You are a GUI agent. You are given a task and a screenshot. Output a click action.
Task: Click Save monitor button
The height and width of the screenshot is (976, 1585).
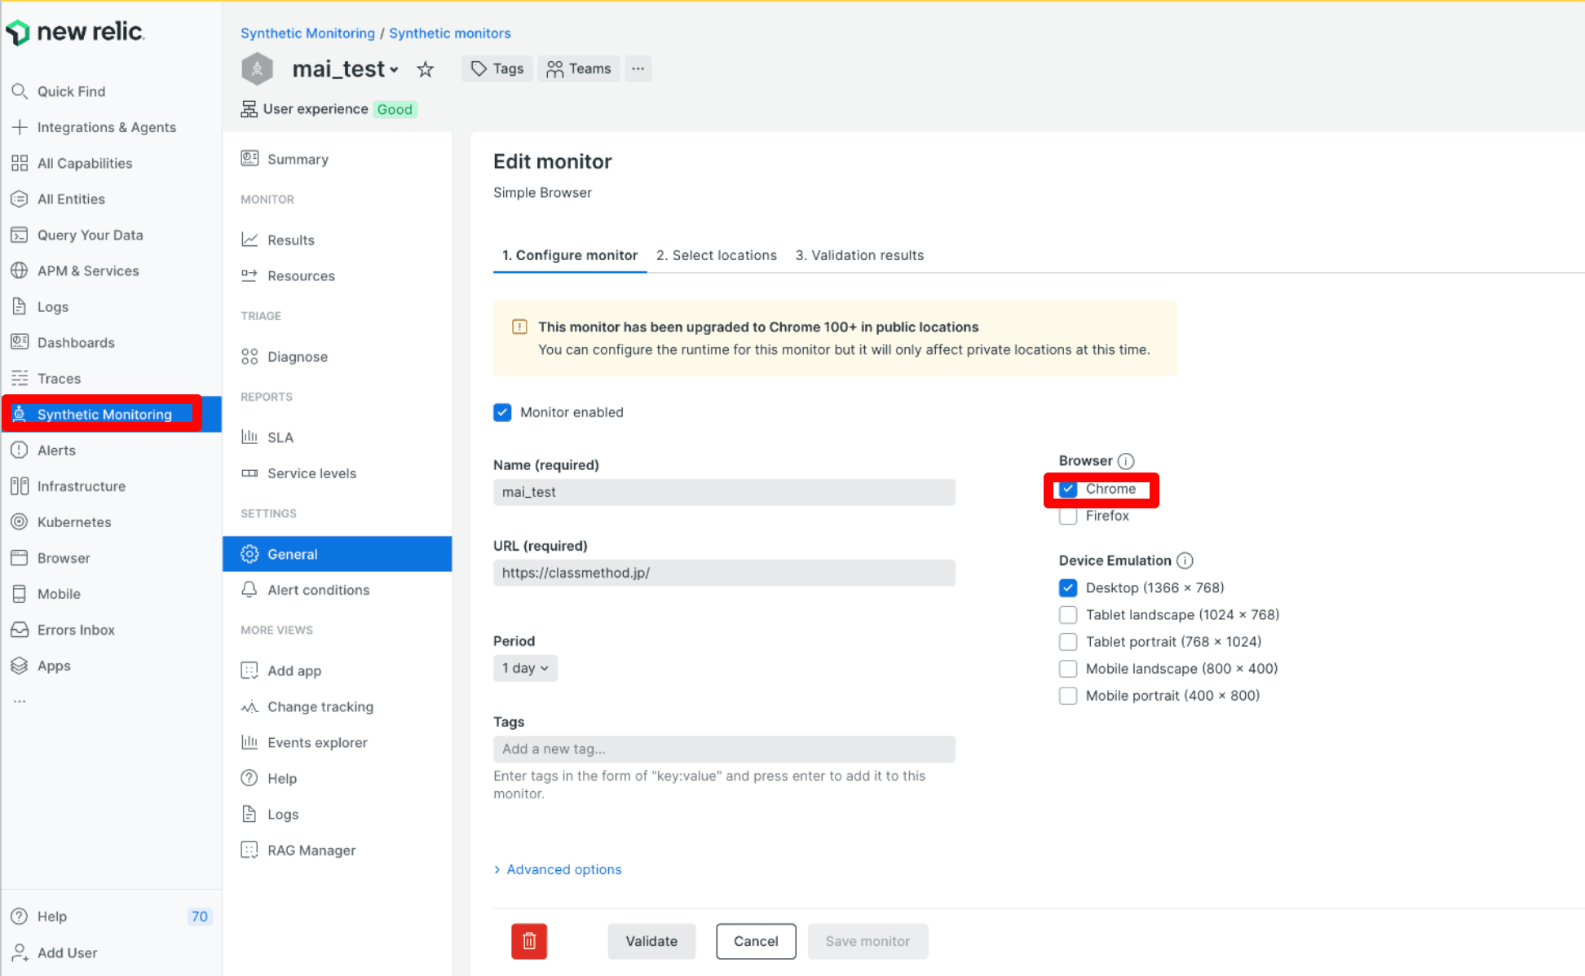click(868, 941)
